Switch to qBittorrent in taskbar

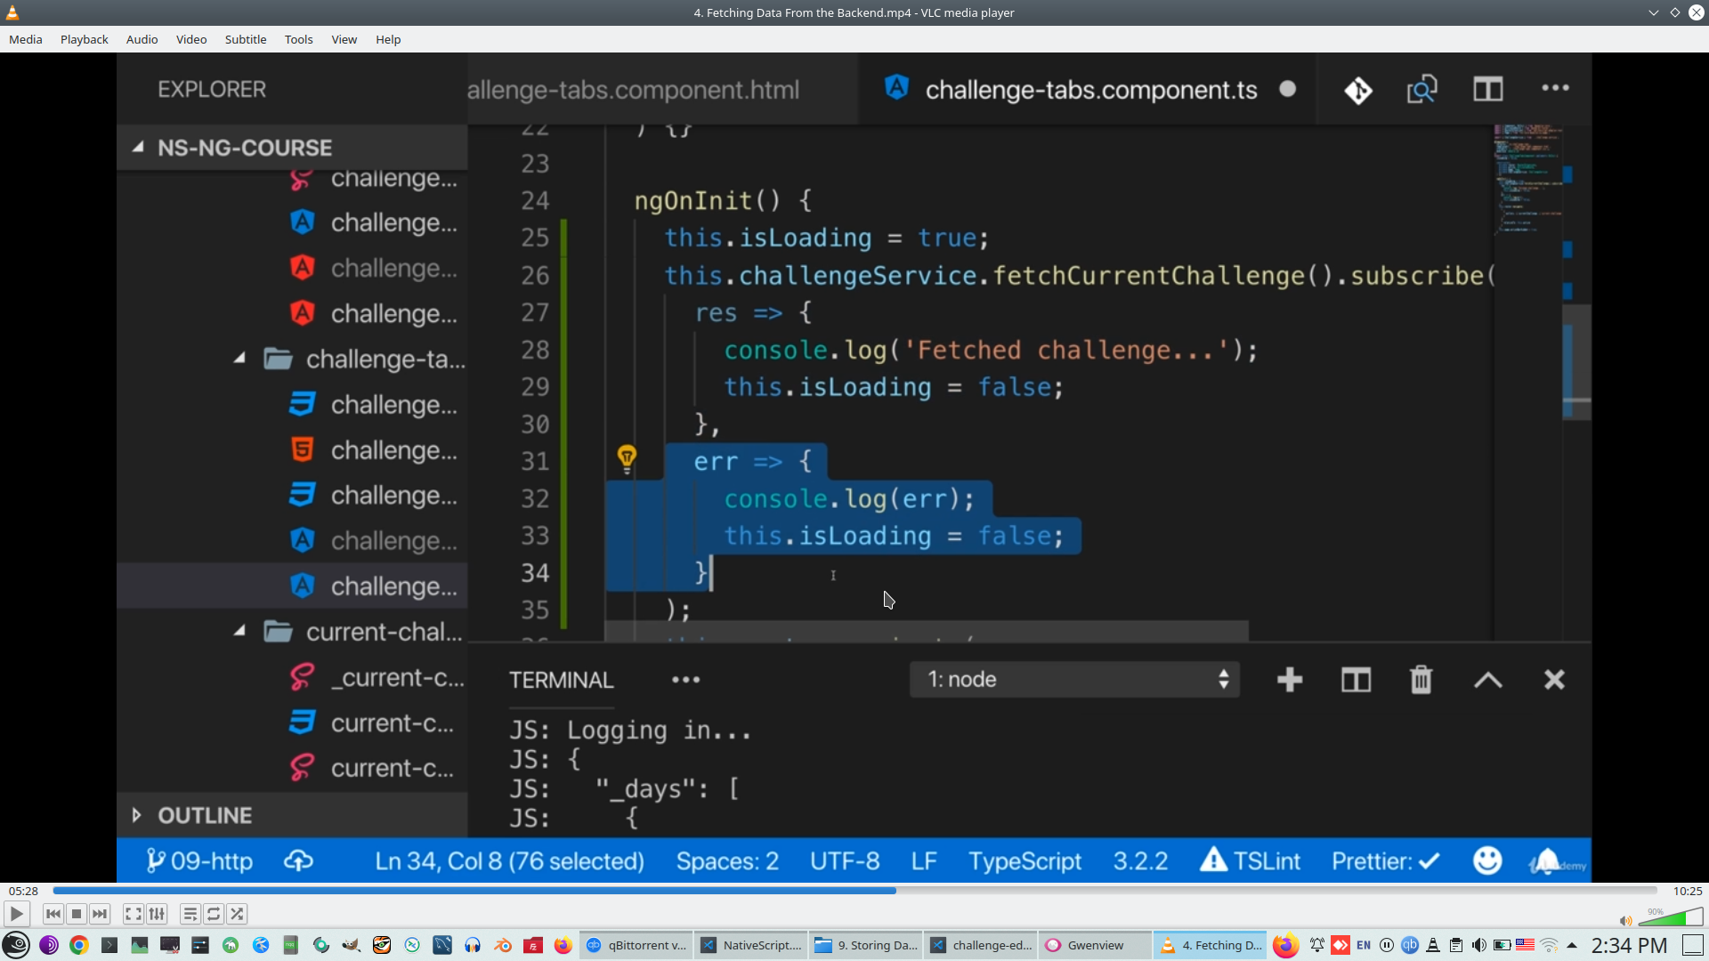pos(636,945)
